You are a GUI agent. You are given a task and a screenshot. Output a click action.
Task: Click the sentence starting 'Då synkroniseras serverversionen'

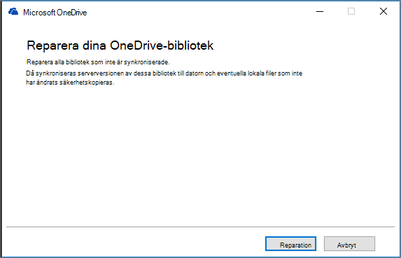[164, 73]
